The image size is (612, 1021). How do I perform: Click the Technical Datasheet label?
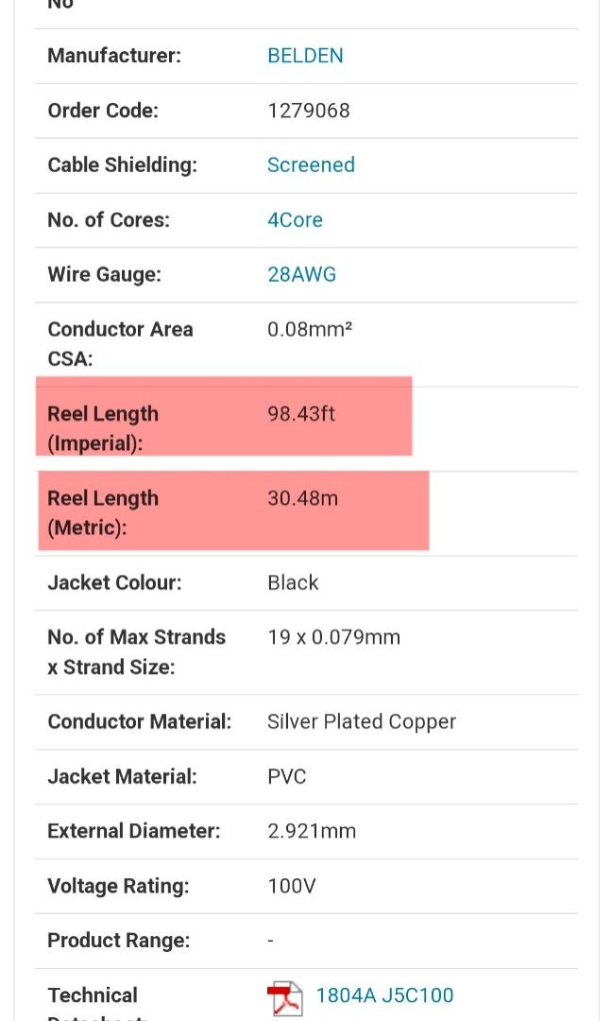tap(93, 1004)
